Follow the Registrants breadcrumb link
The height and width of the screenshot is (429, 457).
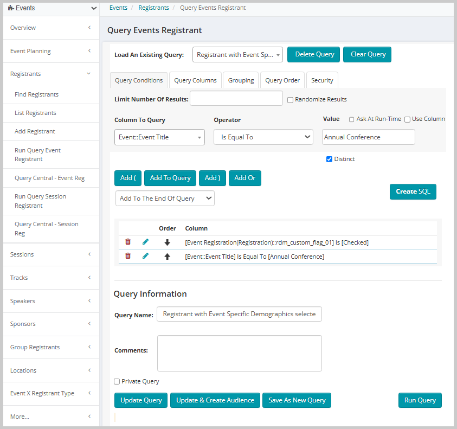click(x=153, y=8)
